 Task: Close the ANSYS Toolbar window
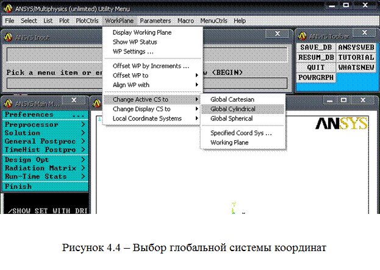click(364, 33)
